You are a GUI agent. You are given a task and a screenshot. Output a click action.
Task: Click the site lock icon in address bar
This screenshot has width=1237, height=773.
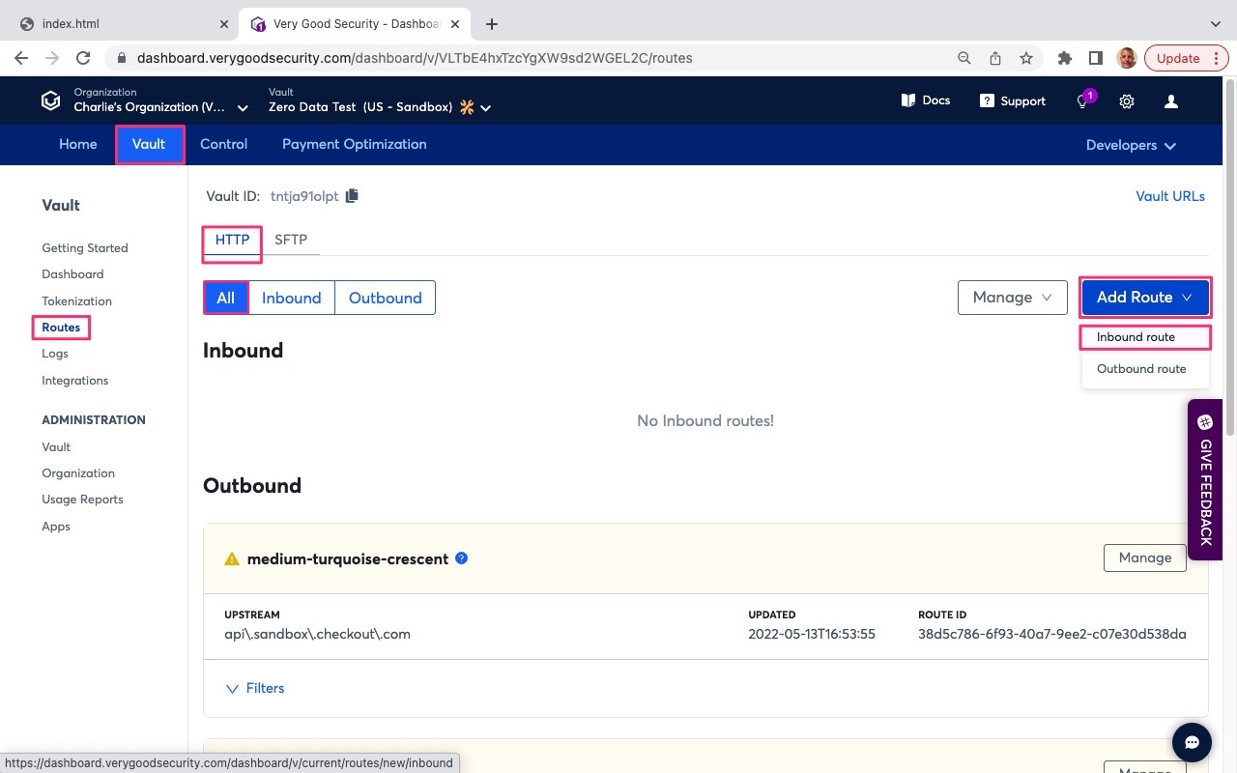click(x=122, y=58)
